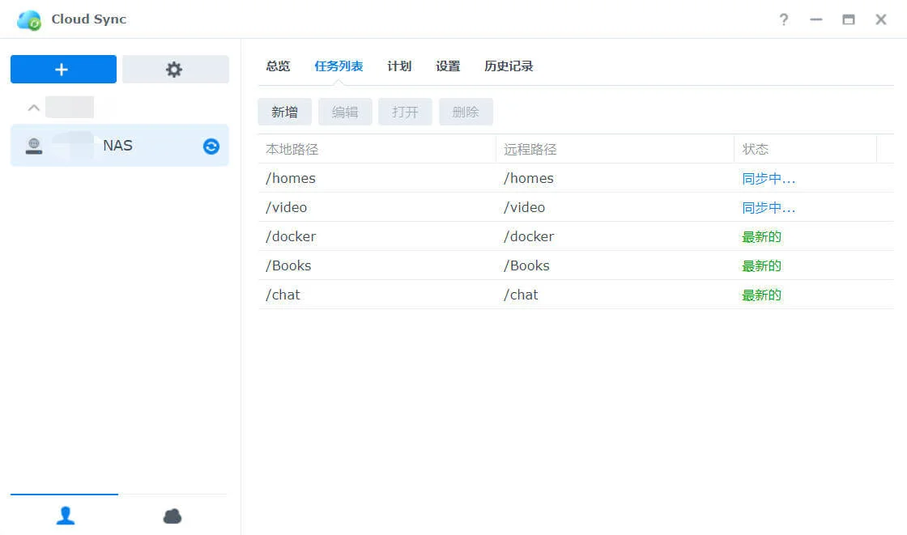The width and height of the screenshot is (907, 535).
Task: Click the sync status icon beside NAS
Action: pos(211,146)
